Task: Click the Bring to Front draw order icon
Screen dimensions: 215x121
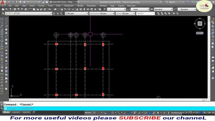Action: tap(158, 13)
